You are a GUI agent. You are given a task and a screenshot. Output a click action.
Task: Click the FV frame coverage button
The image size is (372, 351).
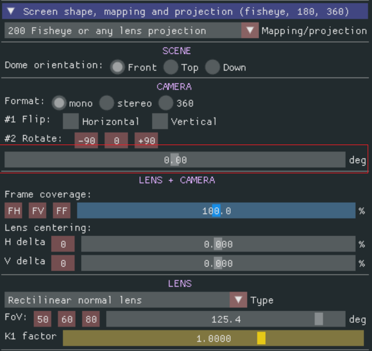point(38,210)
